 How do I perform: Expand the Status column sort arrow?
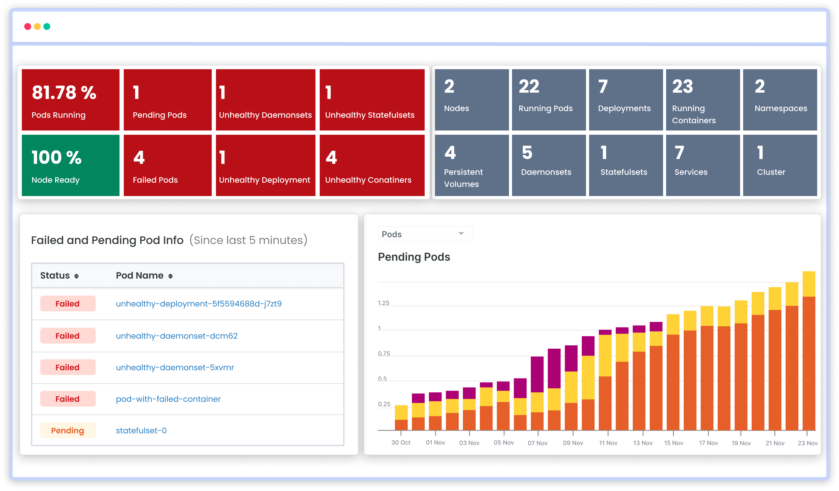point(80,276)
